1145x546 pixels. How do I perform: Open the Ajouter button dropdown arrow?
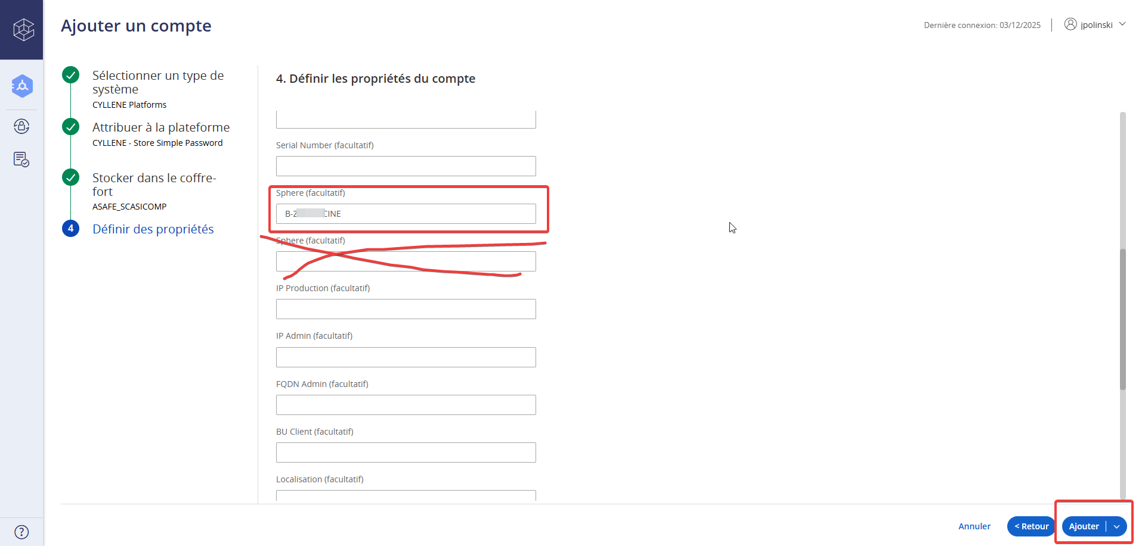(1116, 526)
